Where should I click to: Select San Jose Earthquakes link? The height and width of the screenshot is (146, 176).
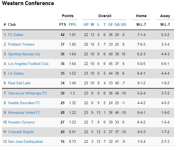pyautogui.click(x=25, y=141)
